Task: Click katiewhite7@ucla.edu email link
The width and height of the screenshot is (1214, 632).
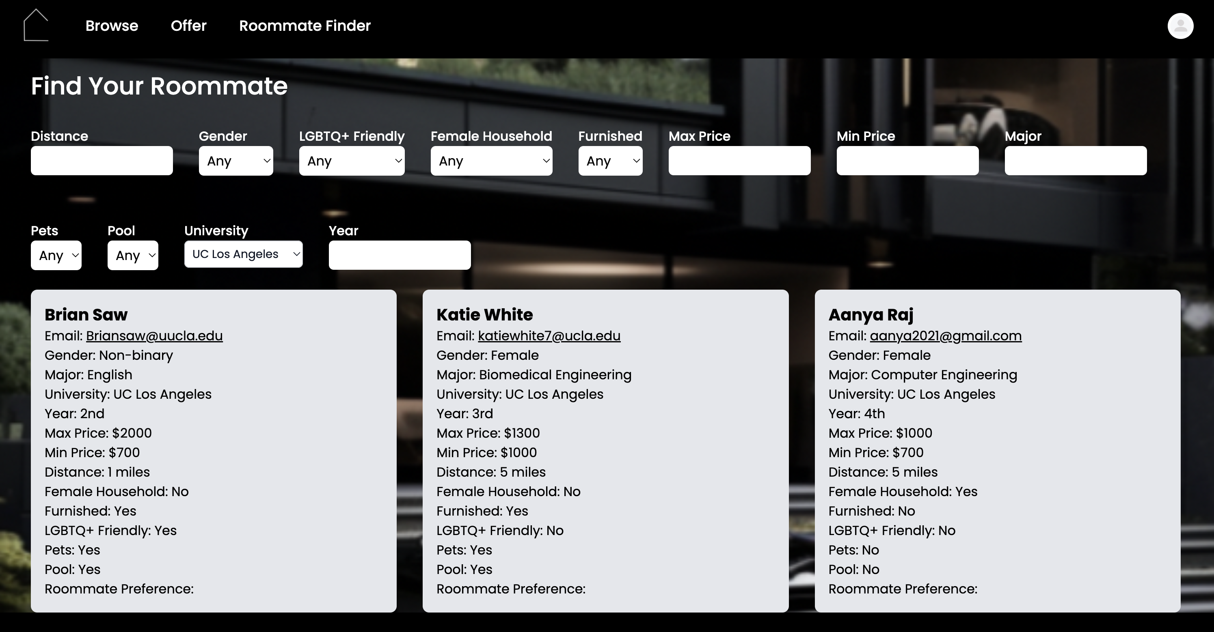Action: [549, 336]
